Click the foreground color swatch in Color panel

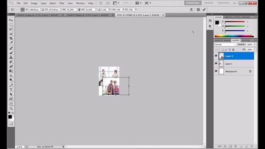click(217, 22)
